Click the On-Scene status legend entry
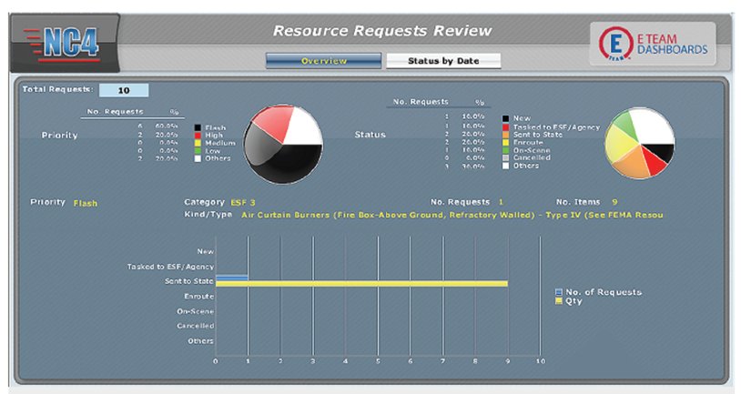The image size is (741, 394). pyautogui.click(x=533, y=149)
